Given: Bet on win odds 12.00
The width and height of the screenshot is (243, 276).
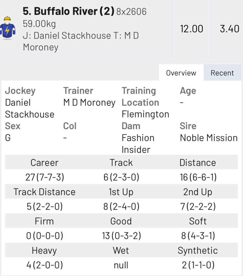Looking at the screenshot, I should pos(192,29).
